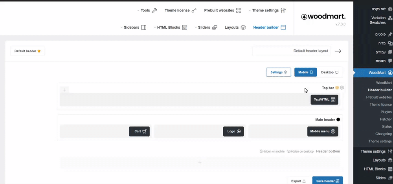Click the yellow star on Default header
The height and width of the screenshot is (184, 393).
pyautogui.click(x=39, y=51)
